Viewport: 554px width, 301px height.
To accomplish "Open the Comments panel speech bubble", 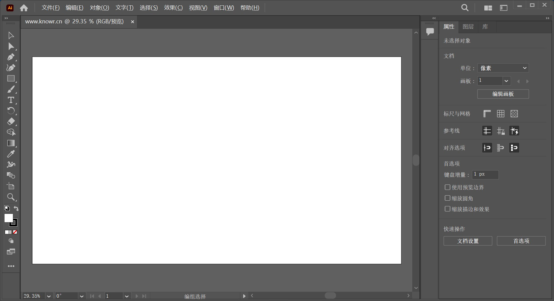I will (x=430, y=31).
